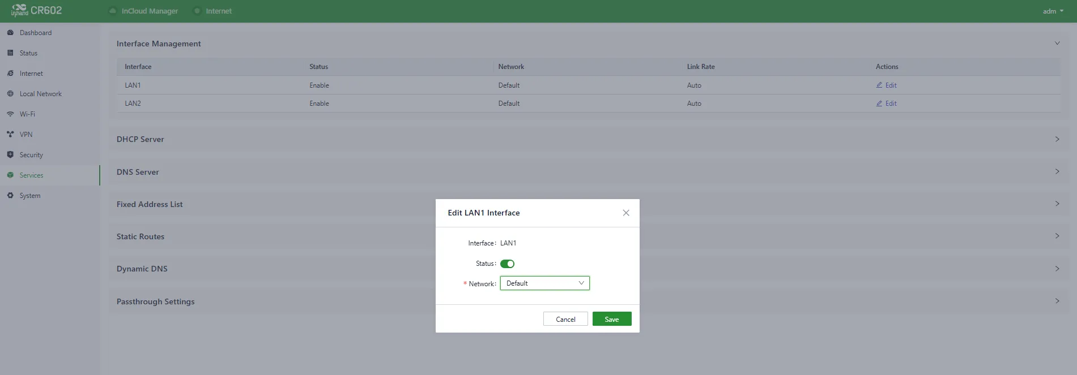Open the Network dropdown set to Default
1077x375 pixels.
click(544, 283)
